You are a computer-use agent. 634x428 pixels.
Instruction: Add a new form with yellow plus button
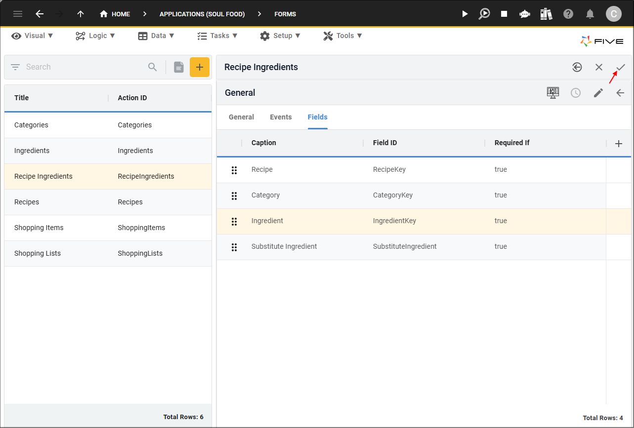200,67
